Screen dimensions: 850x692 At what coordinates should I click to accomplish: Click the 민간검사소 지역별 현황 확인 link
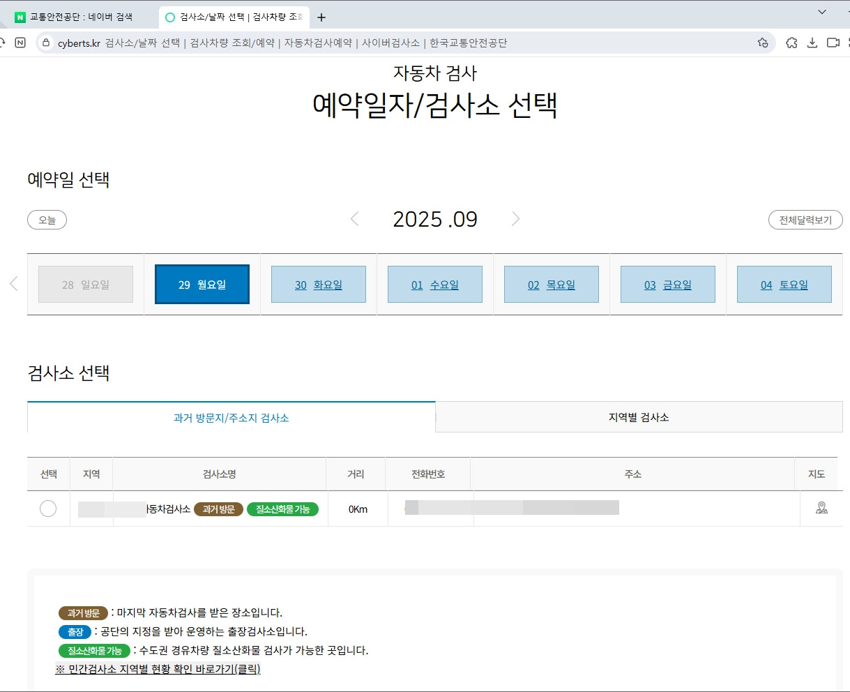157,669
